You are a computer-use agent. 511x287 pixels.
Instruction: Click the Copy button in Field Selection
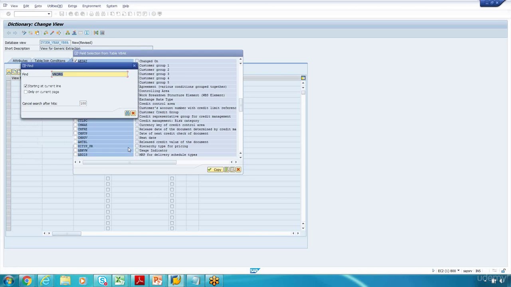point(214,170)
